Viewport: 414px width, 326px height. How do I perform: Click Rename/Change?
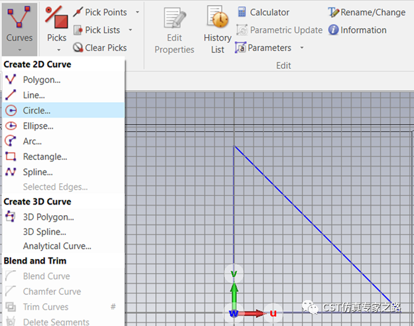point(367,13)
